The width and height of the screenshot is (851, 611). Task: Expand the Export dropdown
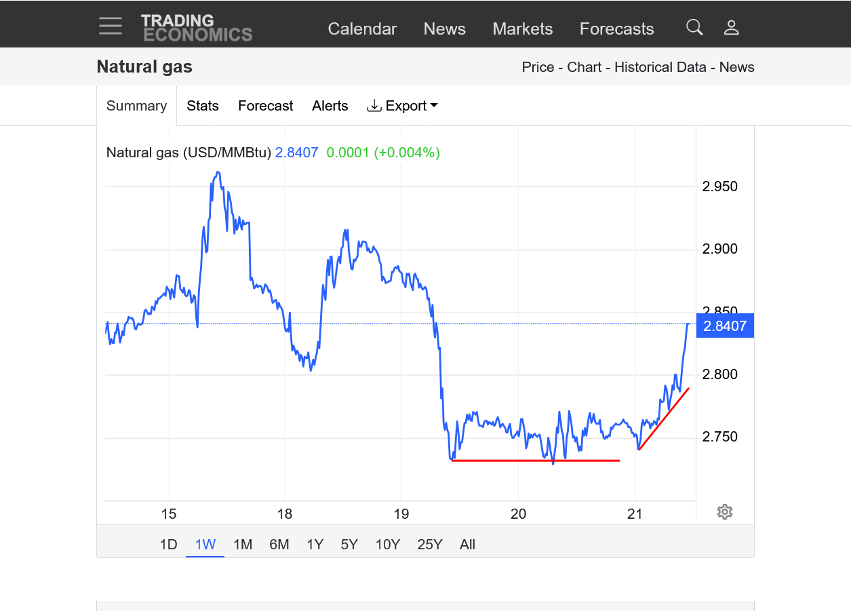[403, 106]
